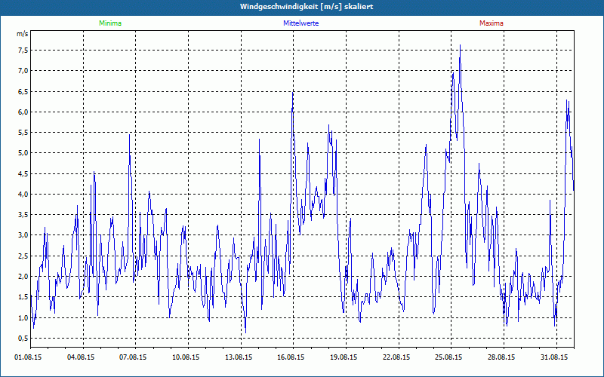Click the 07.08.15 date label
This screenshot has height=377, width=604.
(x=133, y=357)
